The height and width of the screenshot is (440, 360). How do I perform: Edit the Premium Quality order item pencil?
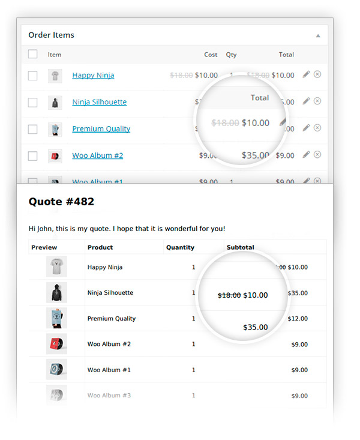click(306, 128)
